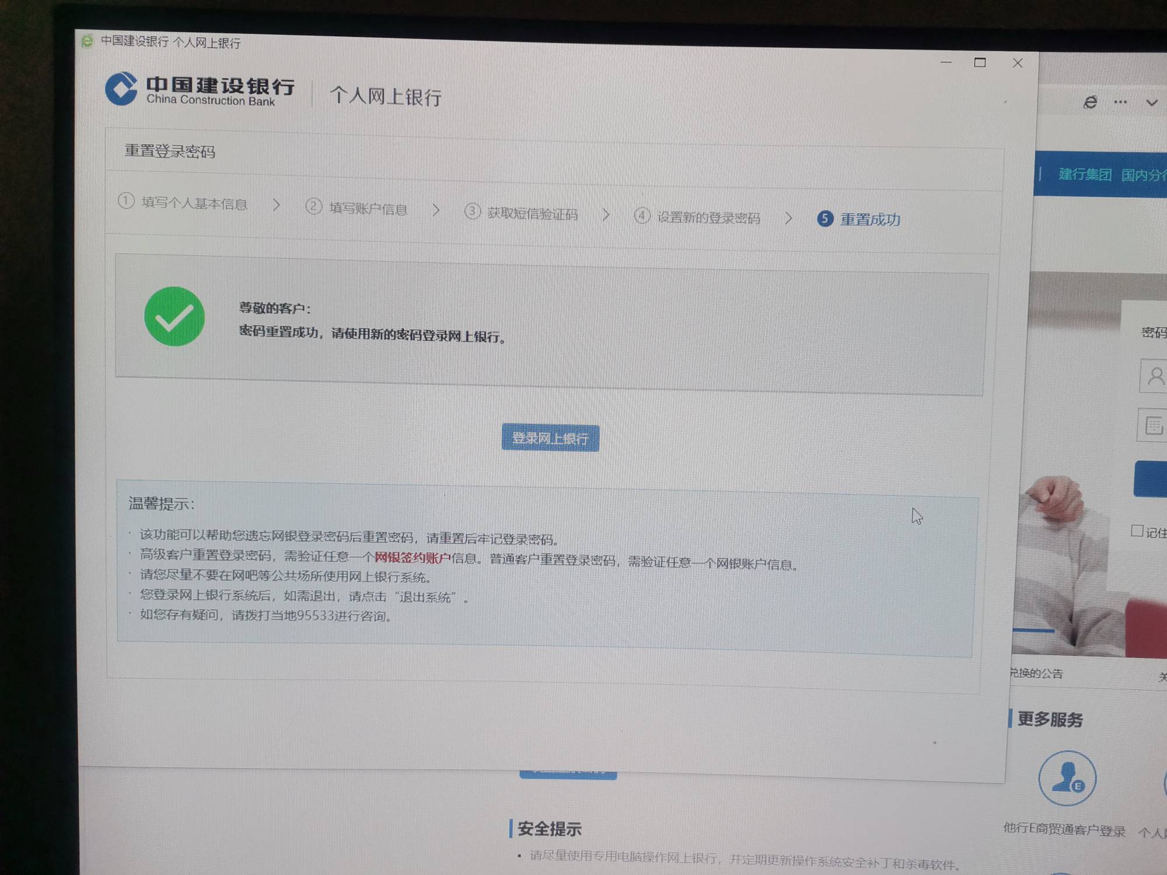Click the 温馨提示 heading
1167x875 pixels.
(162, 503)
